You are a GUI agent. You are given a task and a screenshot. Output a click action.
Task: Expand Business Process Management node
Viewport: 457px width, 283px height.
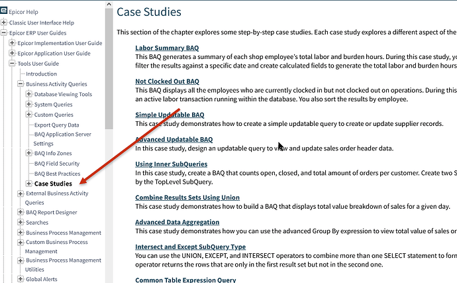(21, 233)
